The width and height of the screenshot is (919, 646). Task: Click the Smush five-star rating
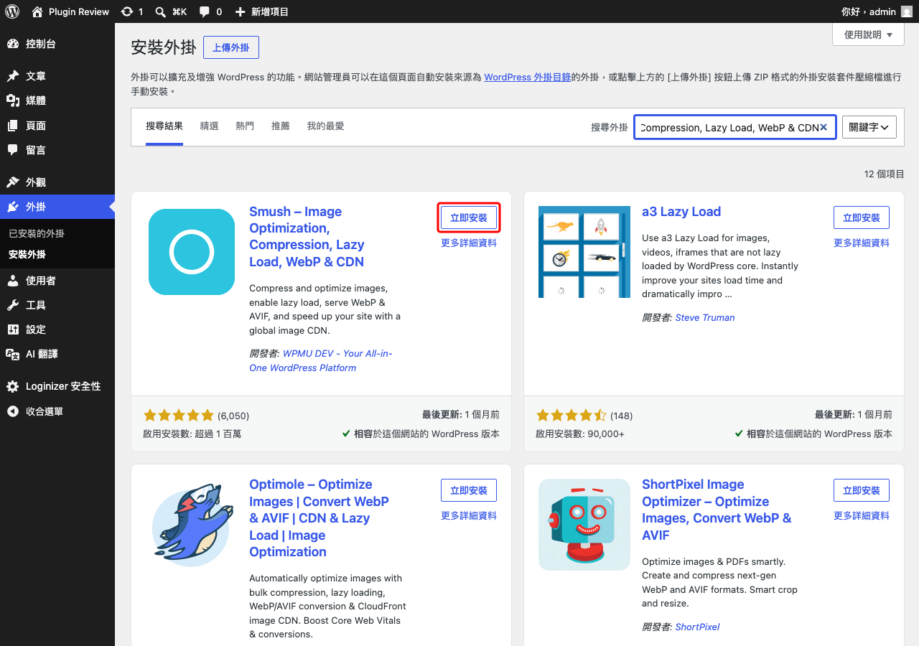[179, 415]
